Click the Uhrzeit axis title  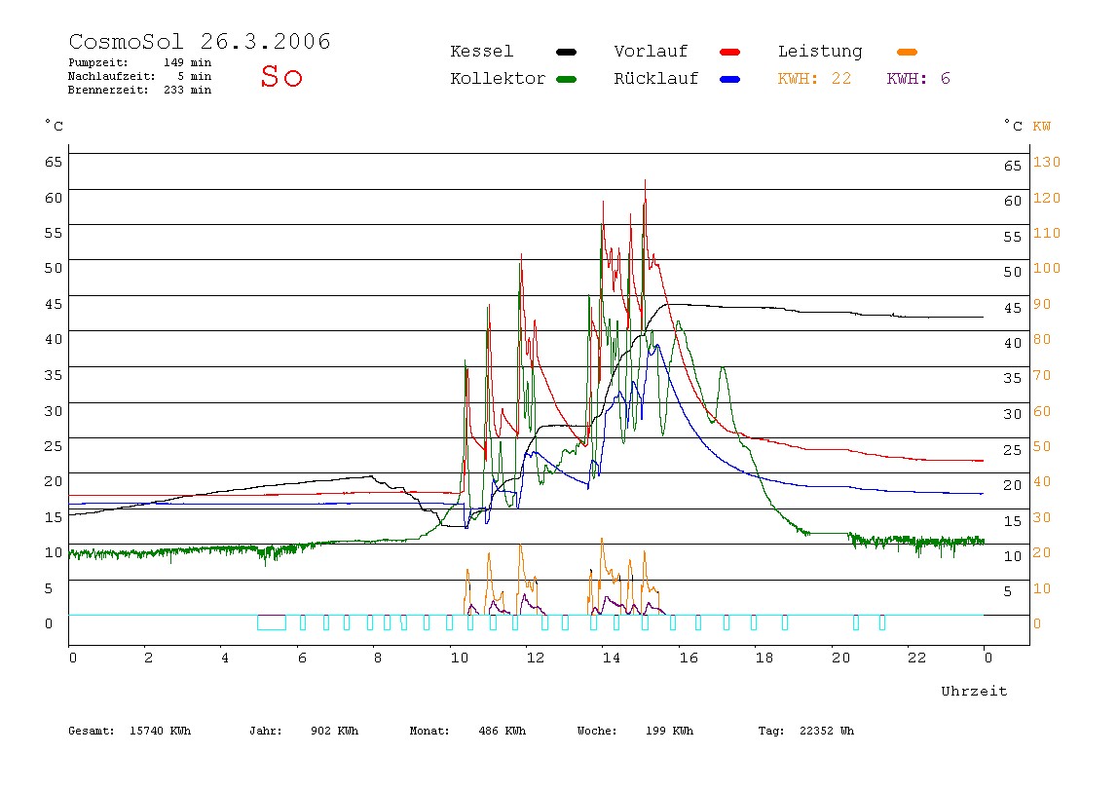[x=974, y=691]
